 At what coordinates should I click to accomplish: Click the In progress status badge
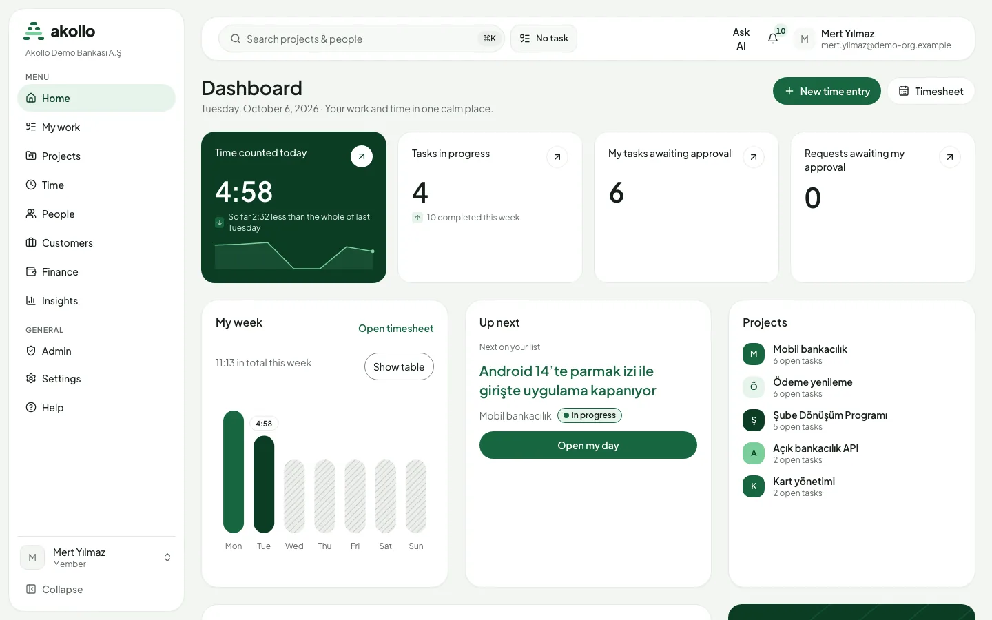[590, 415]
